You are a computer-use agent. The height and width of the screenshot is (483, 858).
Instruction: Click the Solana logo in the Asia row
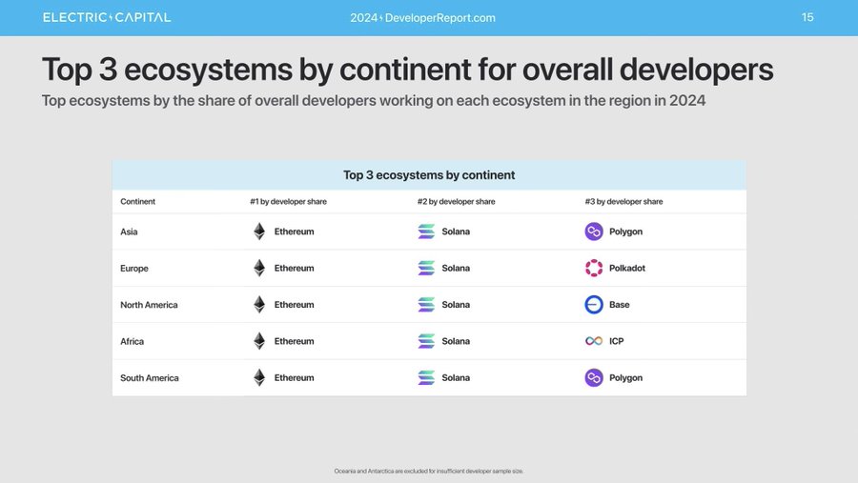click(x=426, y=231)
